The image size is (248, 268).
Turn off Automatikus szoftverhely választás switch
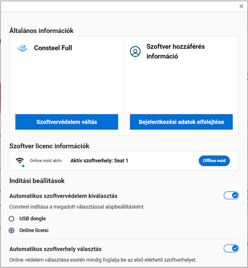point(231,248)
